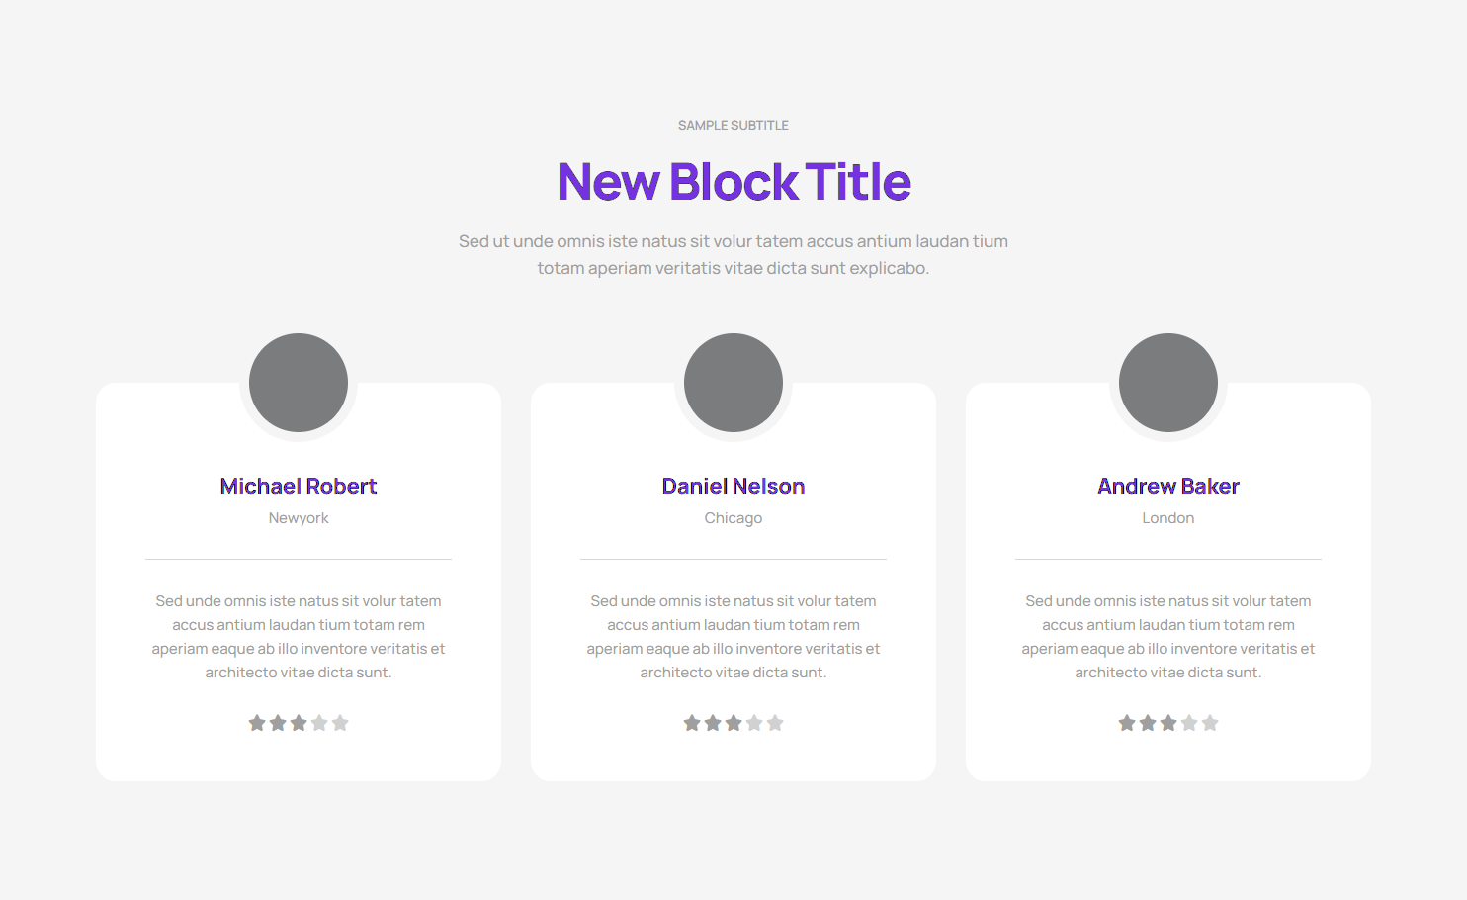
Task: Click the first star in Daniel Nelson's rating
Action: coord(692,723)
